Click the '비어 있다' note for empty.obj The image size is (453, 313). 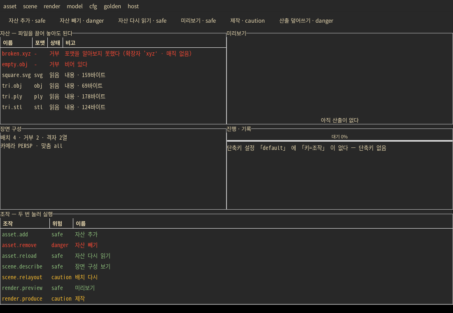tap(76, 64)
